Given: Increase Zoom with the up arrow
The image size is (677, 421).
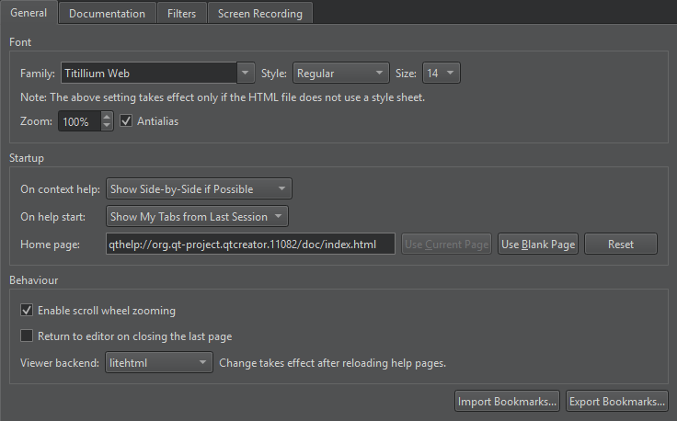Looking at the screenshot, I should click(x=108, y=117).
